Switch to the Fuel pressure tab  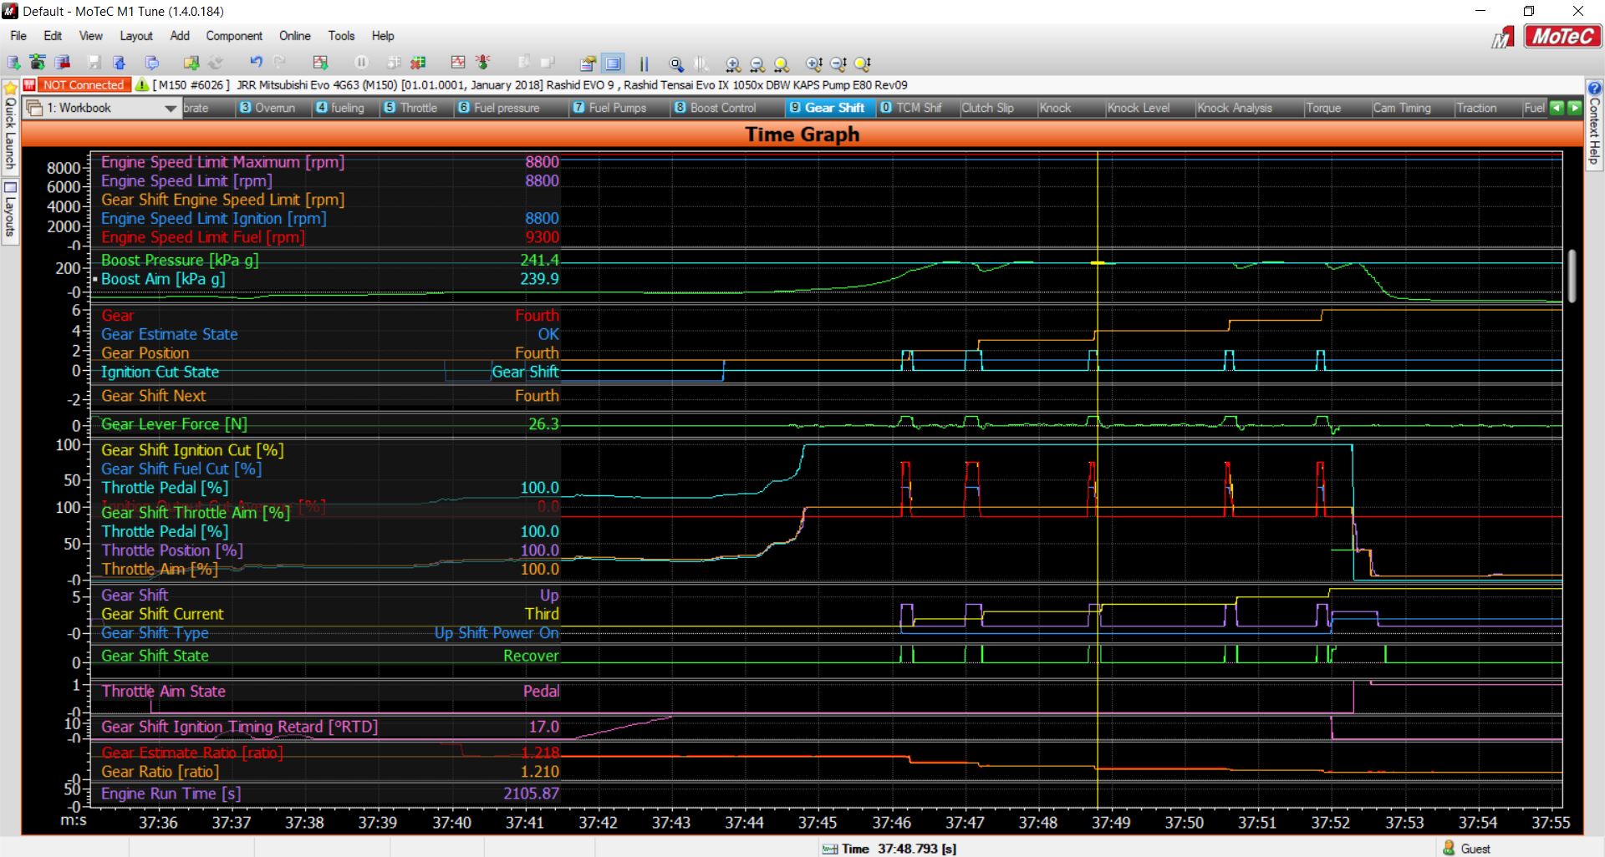[x=510, y=108]
